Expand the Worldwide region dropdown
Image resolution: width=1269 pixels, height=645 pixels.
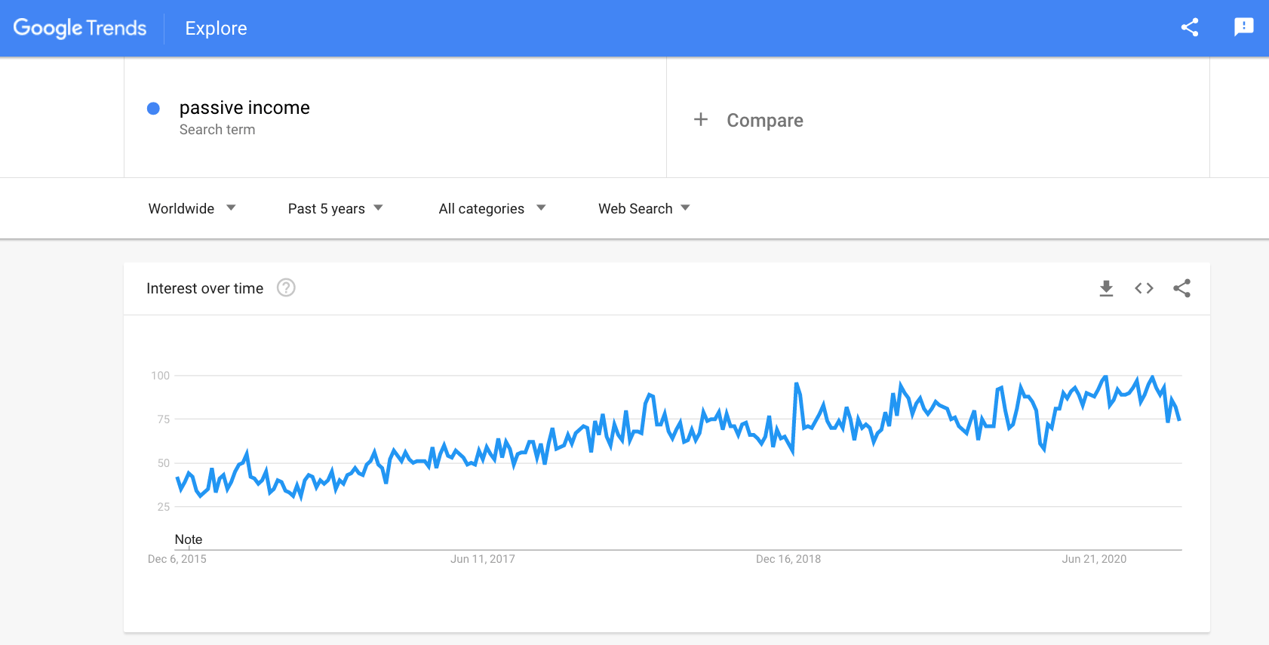click(192, 209)
